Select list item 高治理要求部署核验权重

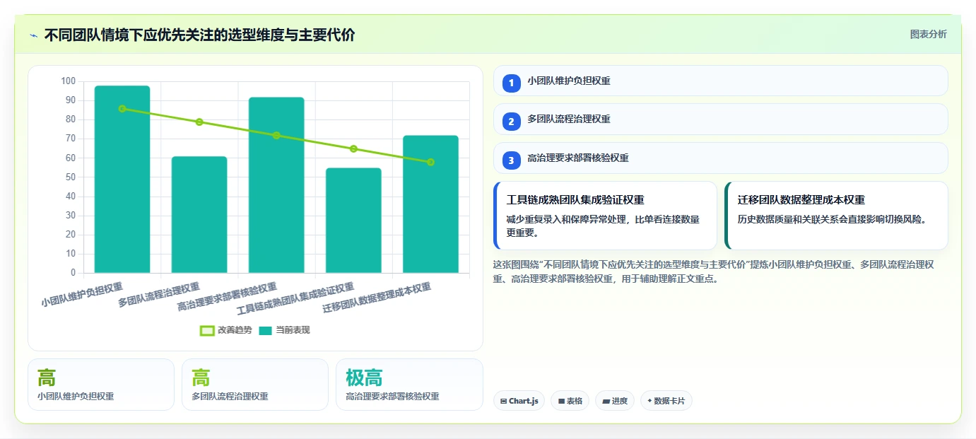pos(720,158)
